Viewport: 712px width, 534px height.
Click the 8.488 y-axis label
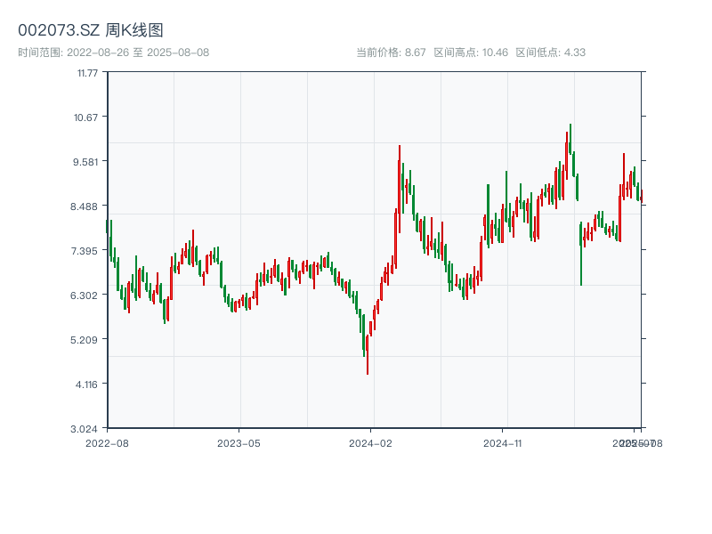click(87, 206)
